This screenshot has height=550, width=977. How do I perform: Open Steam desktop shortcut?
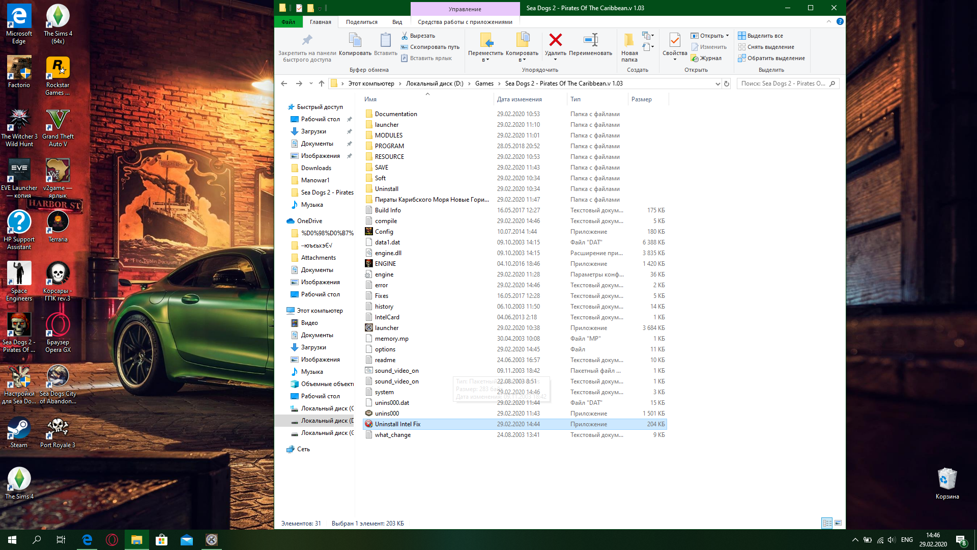(19, 433)
